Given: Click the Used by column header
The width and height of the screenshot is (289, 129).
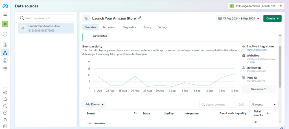Looking at the screenshot, I should 169,113.
